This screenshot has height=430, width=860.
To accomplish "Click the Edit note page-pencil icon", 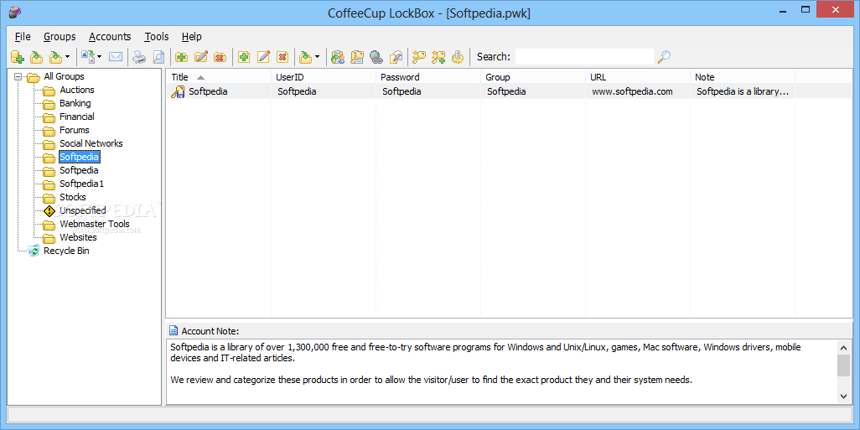I will [x=396, y=56].
